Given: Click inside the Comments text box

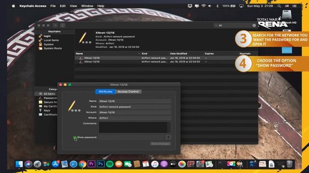Looking at the screenshot, I should tap(133, 127).
